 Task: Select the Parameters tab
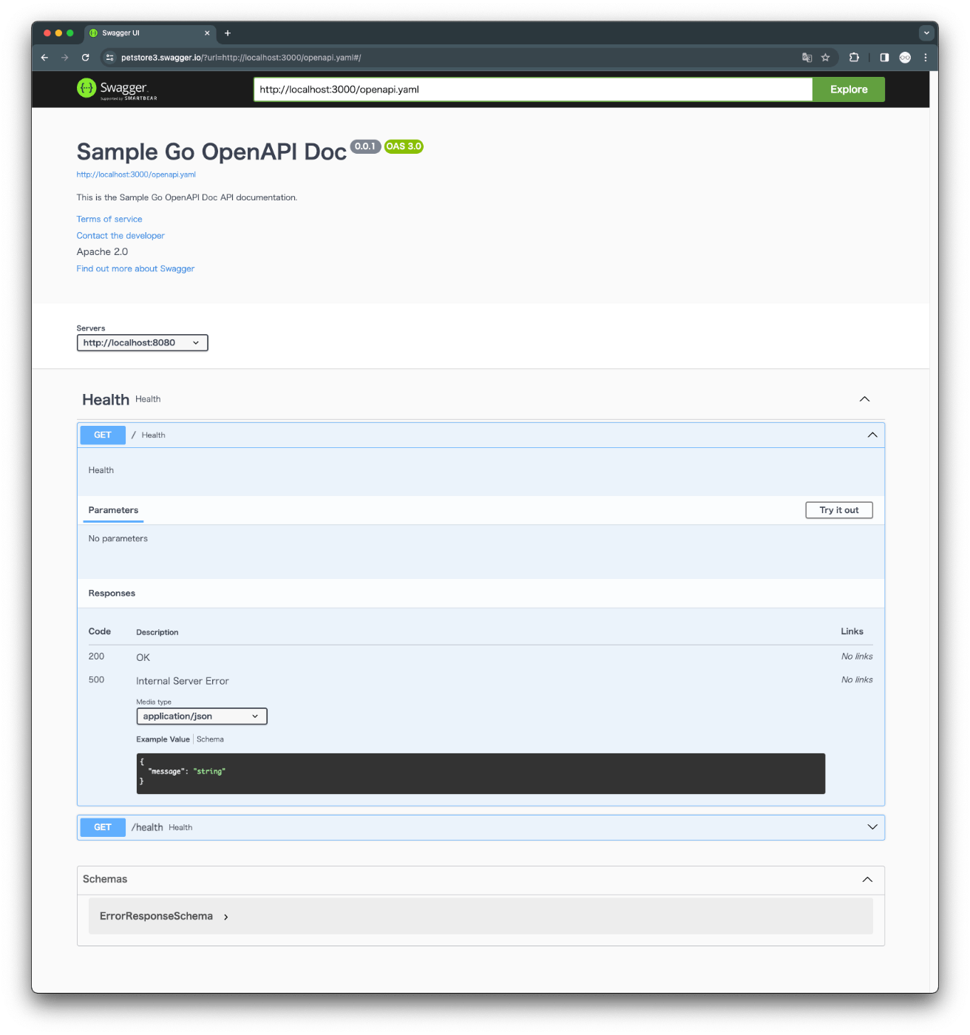113,511
